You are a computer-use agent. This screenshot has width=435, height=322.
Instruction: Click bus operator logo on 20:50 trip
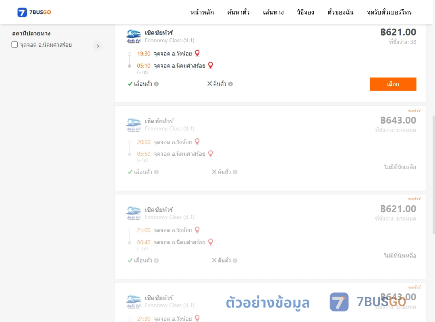[x=134, y=124]
